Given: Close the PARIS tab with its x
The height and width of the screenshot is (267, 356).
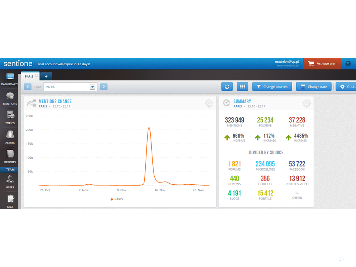Looking at the screenshot, I should pyautogui.click(x=37, y=75).
